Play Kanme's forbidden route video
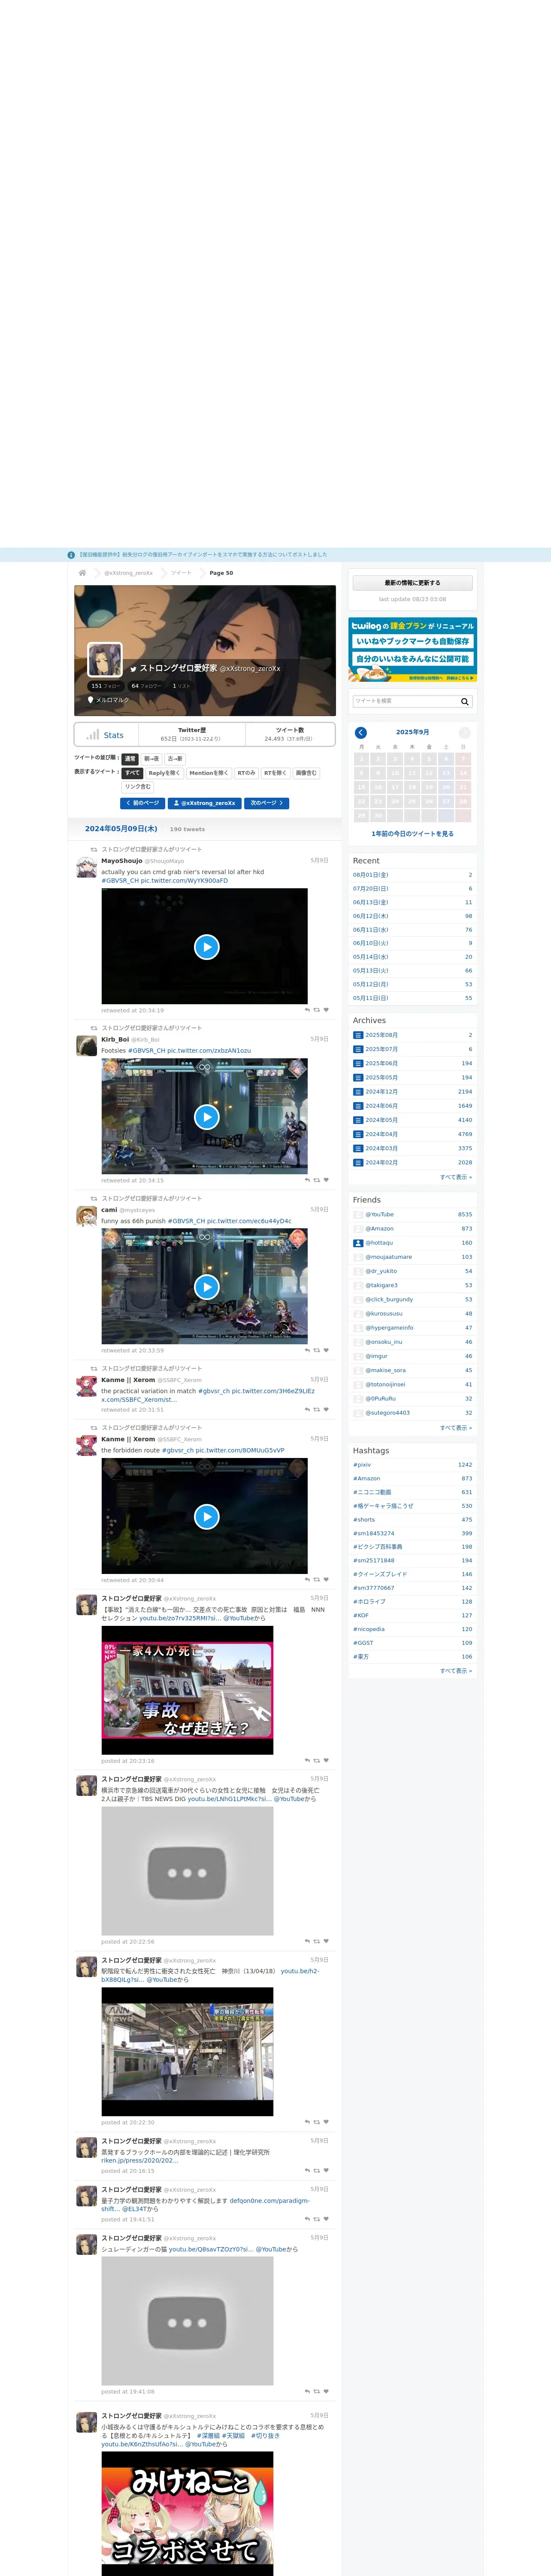 point(207,1516)
